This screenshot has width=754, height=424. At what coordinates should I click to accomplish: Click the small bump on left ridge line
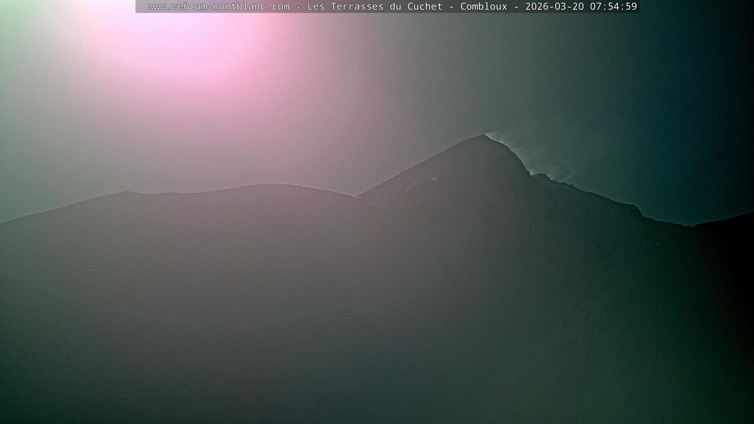(x=127, y=192)
